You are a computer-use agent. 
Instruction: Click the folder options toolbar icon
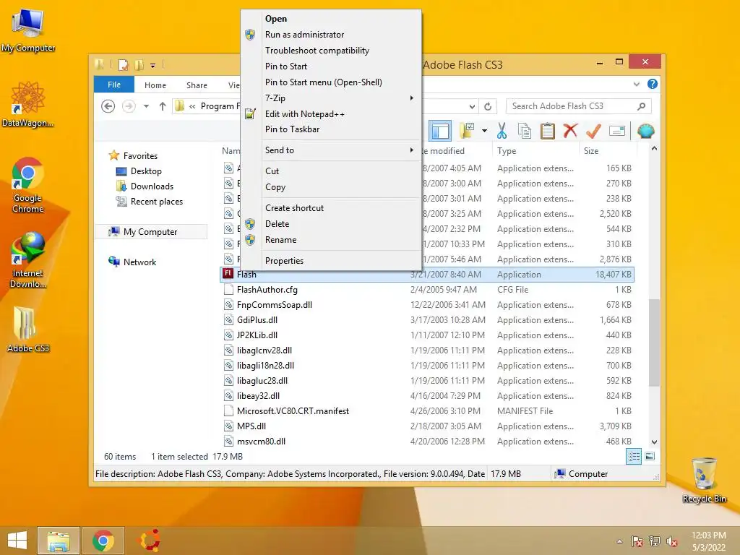(467, 131)
